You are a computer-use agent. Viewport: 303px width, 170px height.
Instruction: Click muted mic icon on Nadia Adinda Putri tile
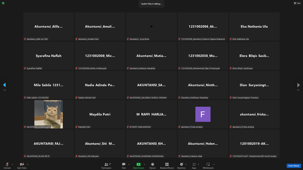click(x=76, y=98)
